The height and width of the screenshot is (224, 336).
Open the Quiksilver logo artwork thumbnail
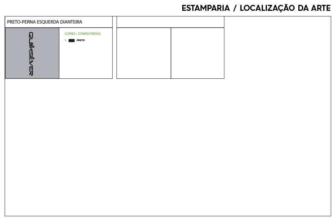pyautogui.click(x=32, y=53)
